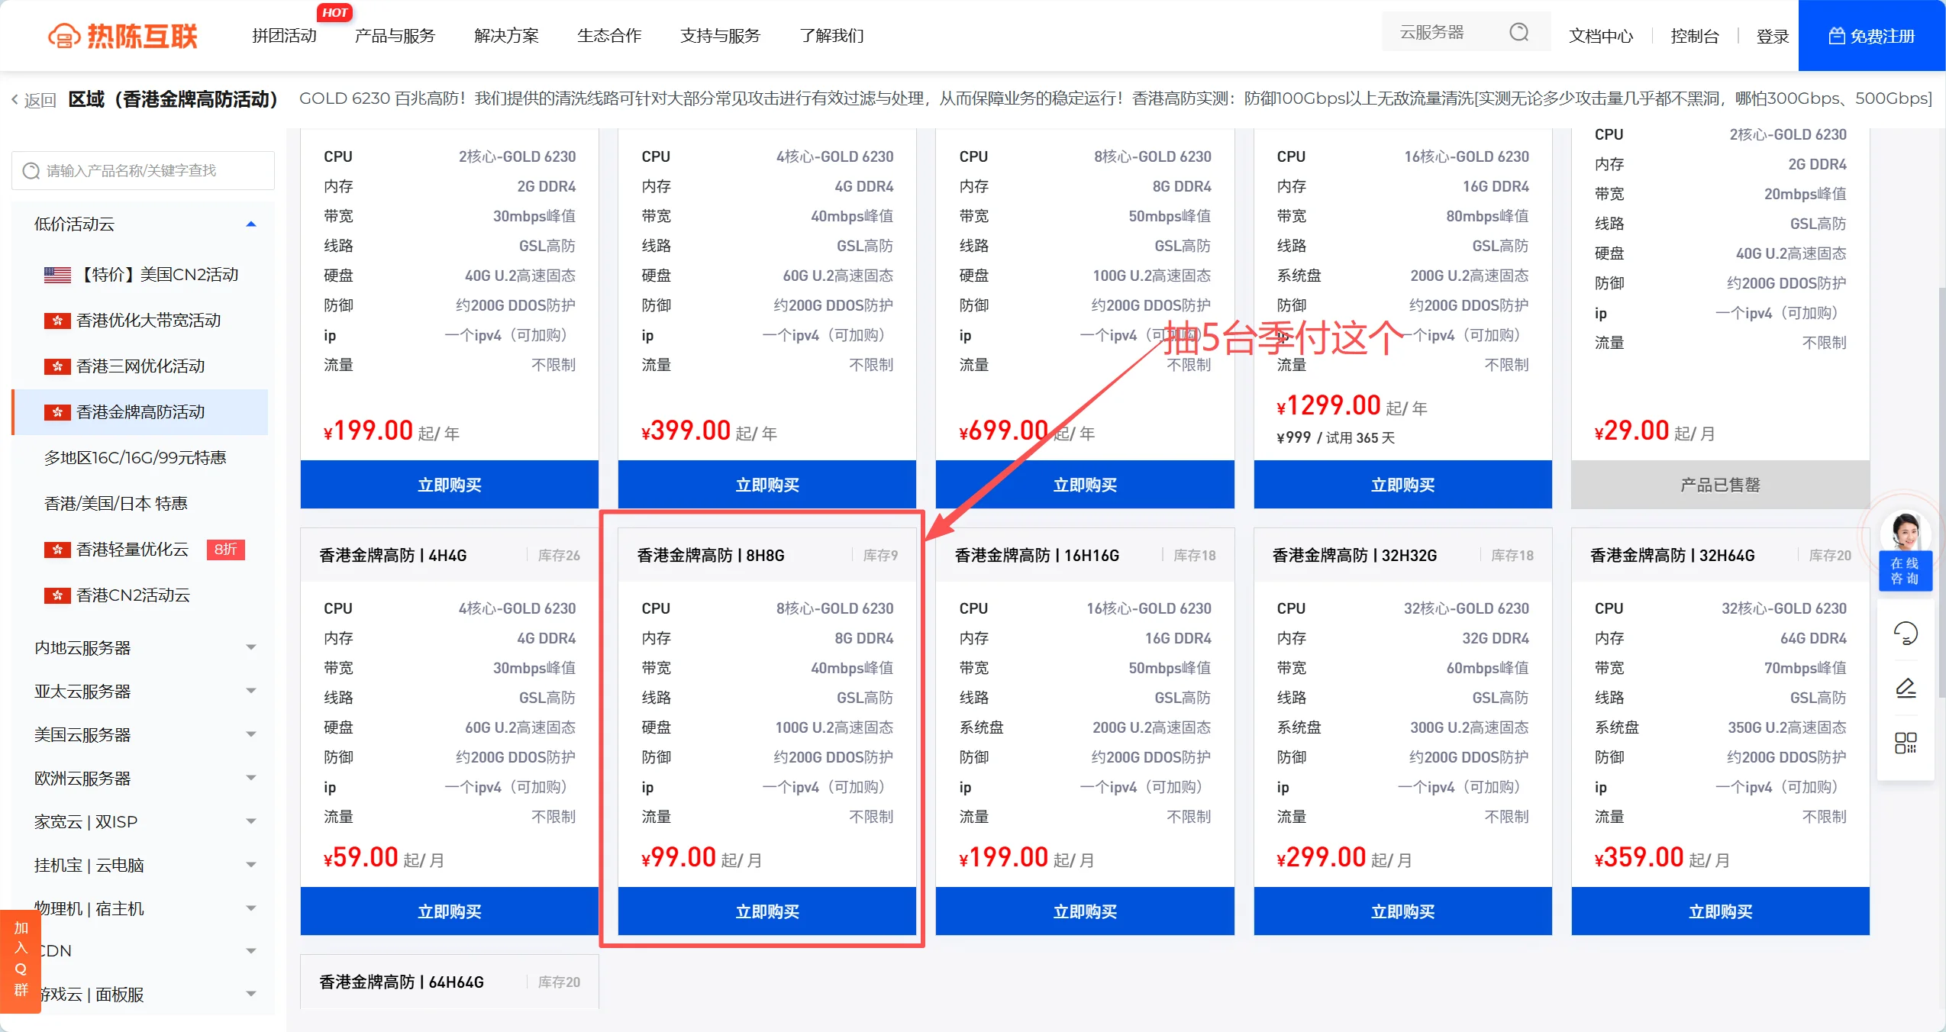Image resolution: width=1946 pixels, height=1032 pixels.
Task: Click the HOT badge above 拼团活动
Action: coord(334,12)
